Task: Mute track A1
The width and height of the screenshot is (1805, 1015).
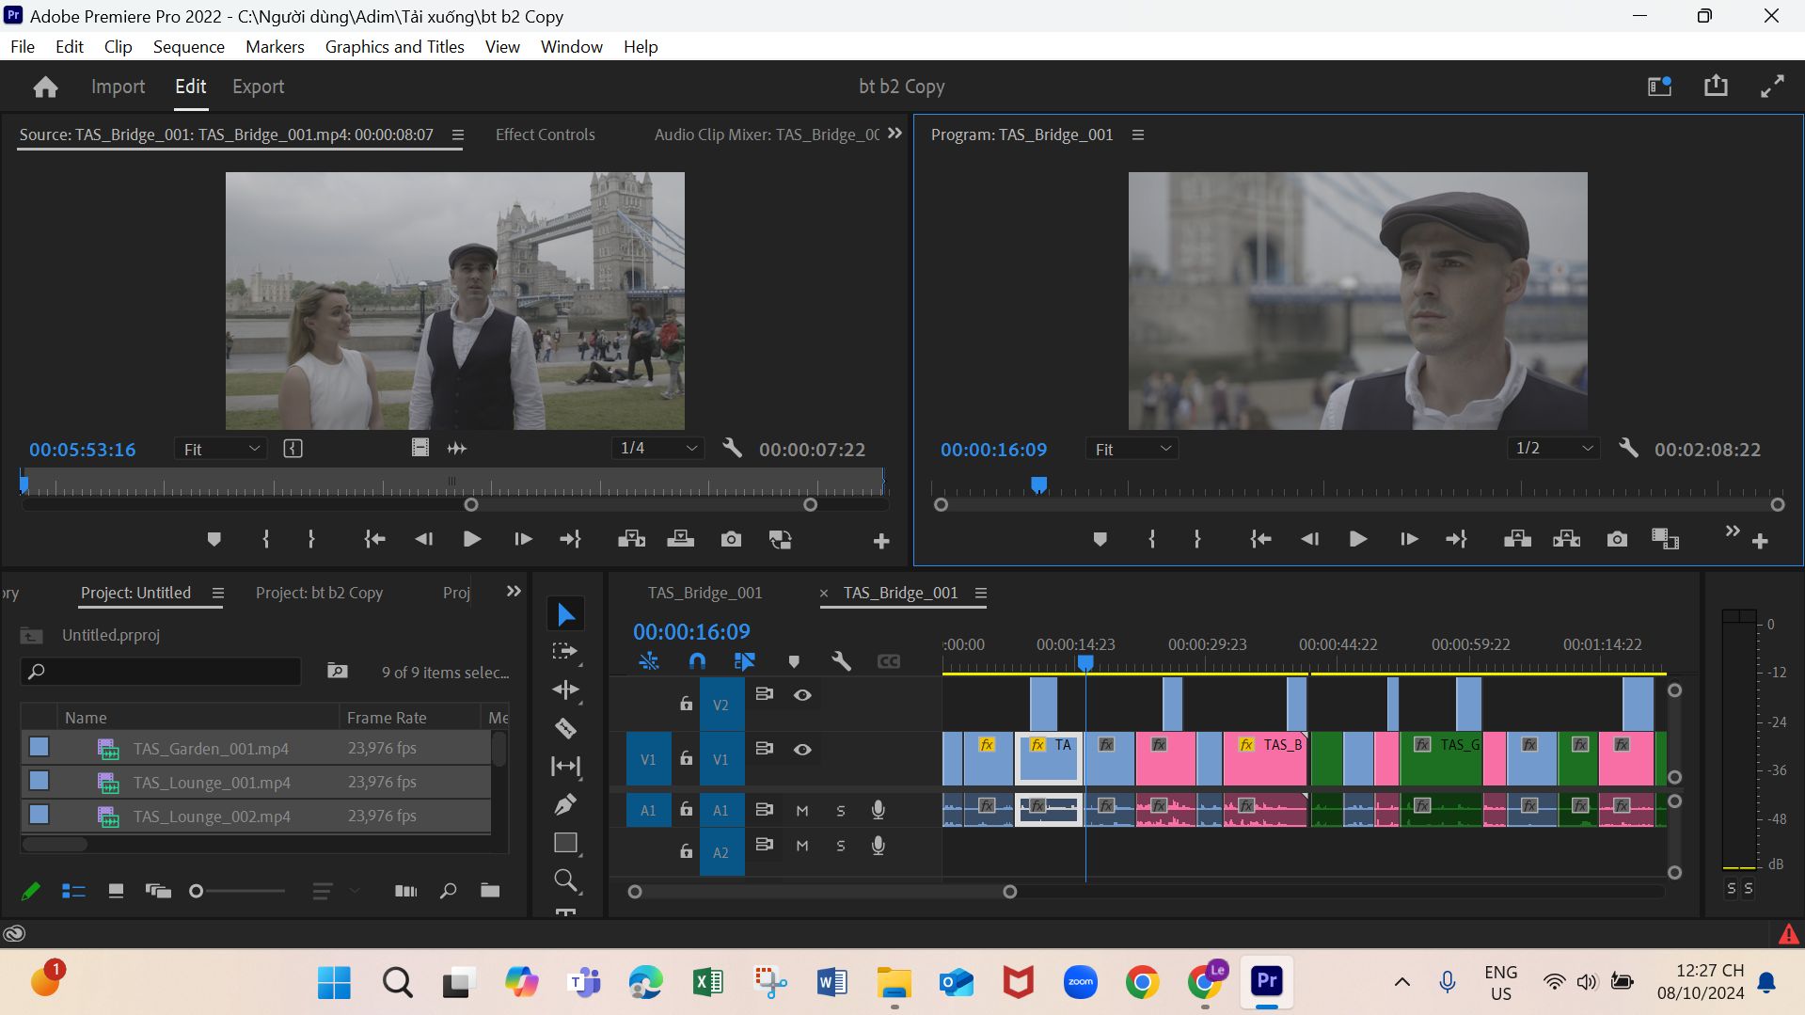Action: 802,810
